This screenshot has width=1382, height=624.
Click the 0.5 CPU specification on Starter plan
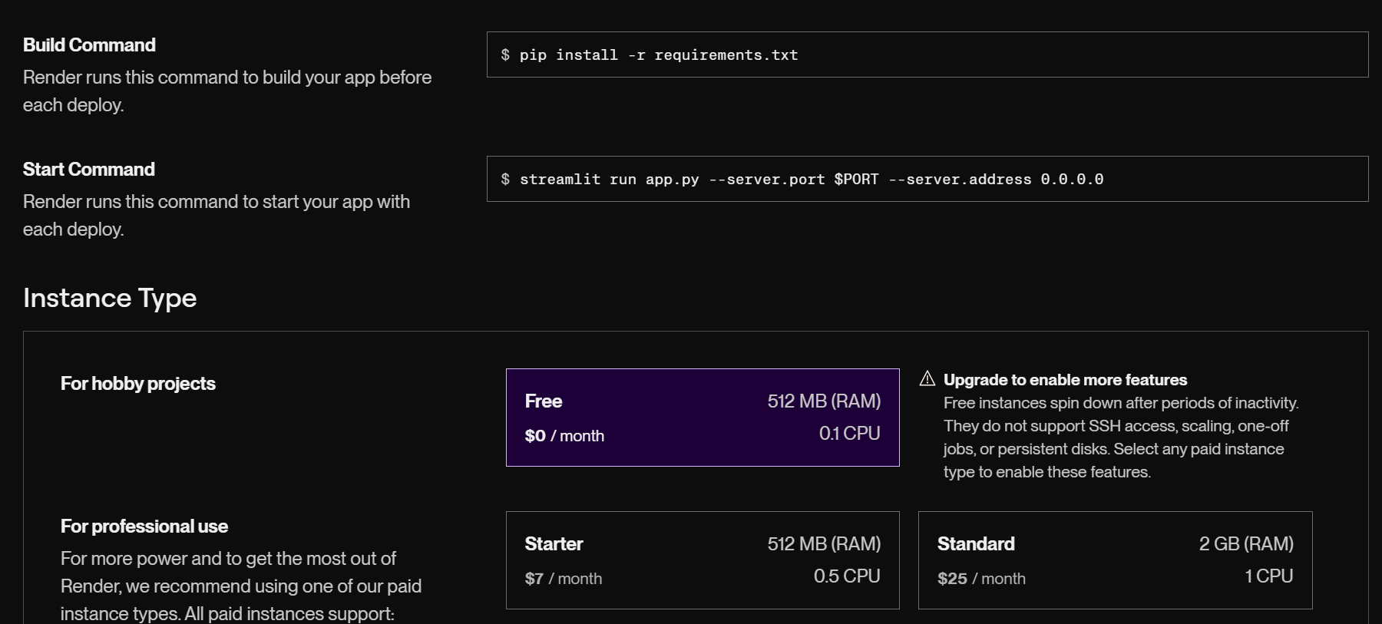coord(847,576)
